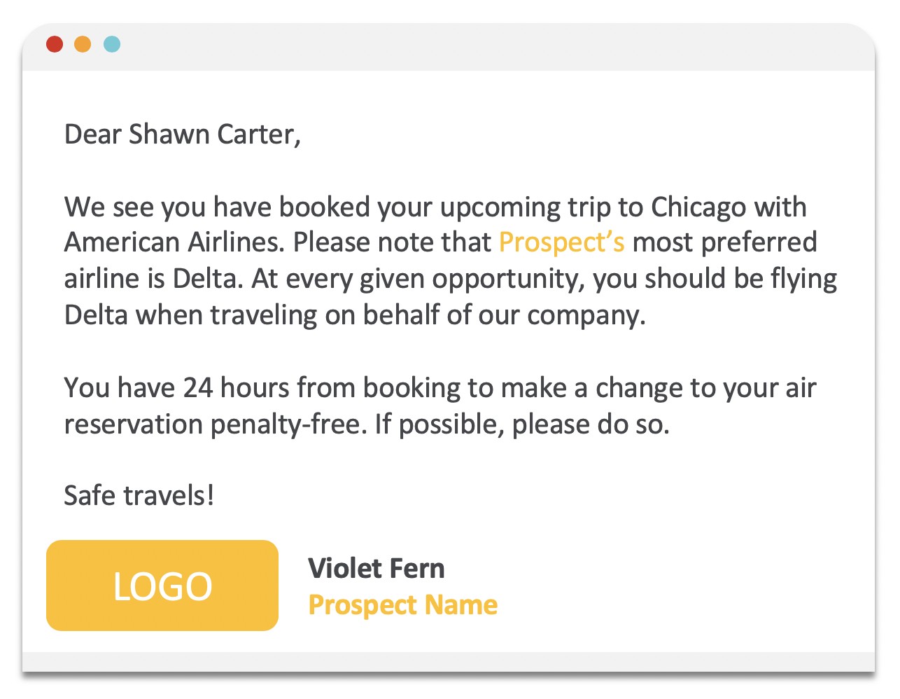Click the on behalf of our company phrase

pyautogui.click(x=484, y=315)
